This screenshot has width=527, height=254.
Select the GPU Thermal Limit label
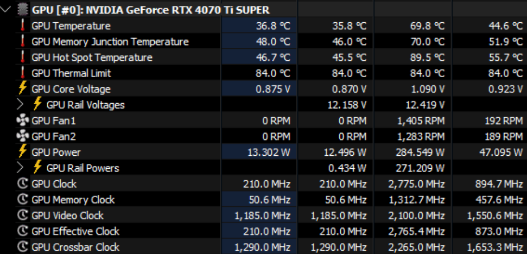click(x=71, y=73)
